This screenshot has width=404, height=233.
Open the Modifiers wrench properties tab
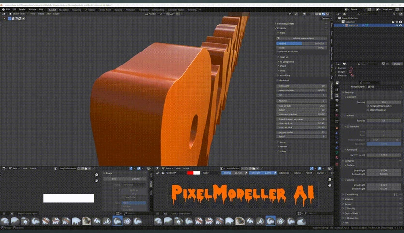coord(337,133)
